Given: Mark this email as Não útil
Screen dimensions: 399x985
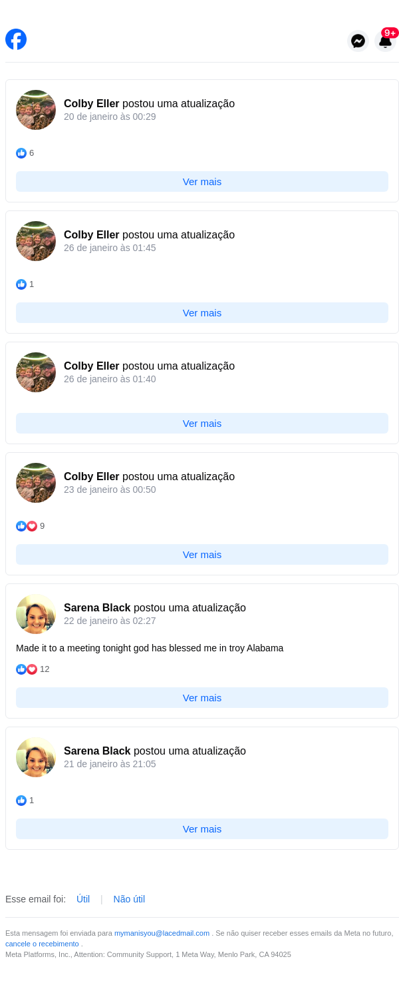Looking at the screenshot, I should click(x=129, y=899).
